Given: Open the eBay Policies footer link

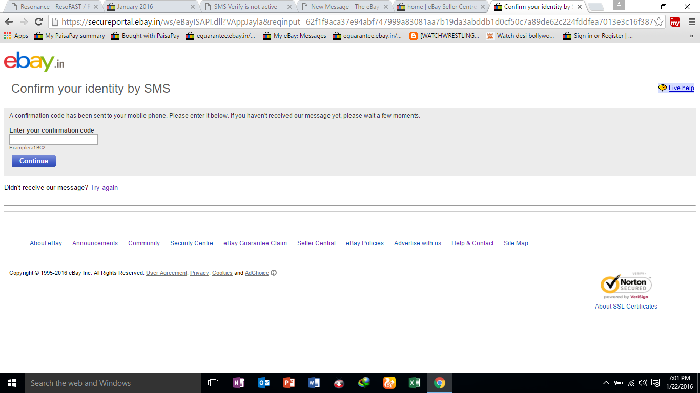Looking at the screenshot, I should point(365,243).
